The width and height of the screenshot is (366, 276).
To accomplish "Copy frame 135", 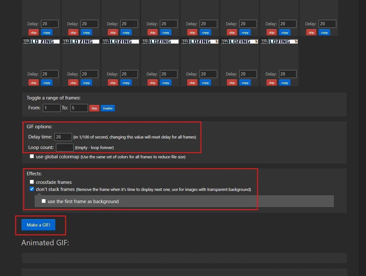I will [x=285, y=83].
